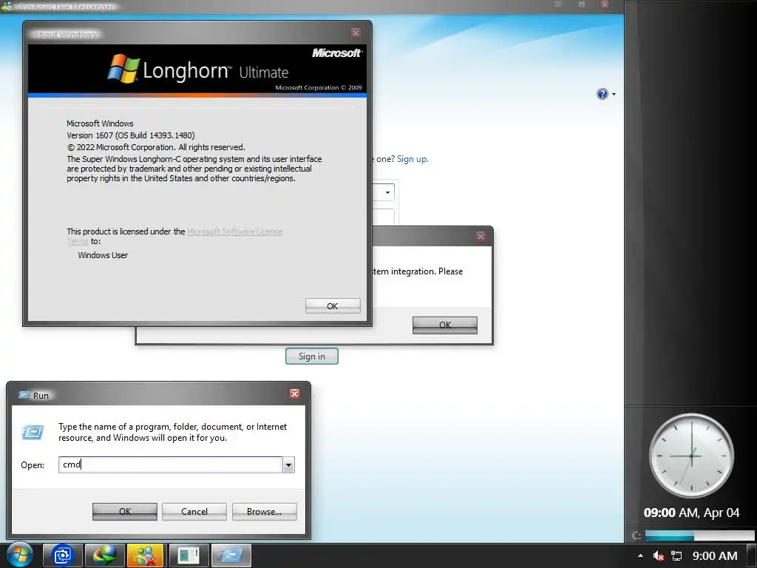Open the Start menu orb
The image size is (757, 568).
(x=20, y=555)
